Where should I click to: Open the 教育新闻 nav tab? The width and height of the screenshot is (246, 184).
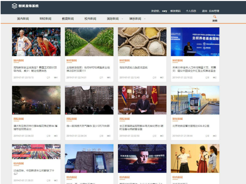[x=68, y=19]
